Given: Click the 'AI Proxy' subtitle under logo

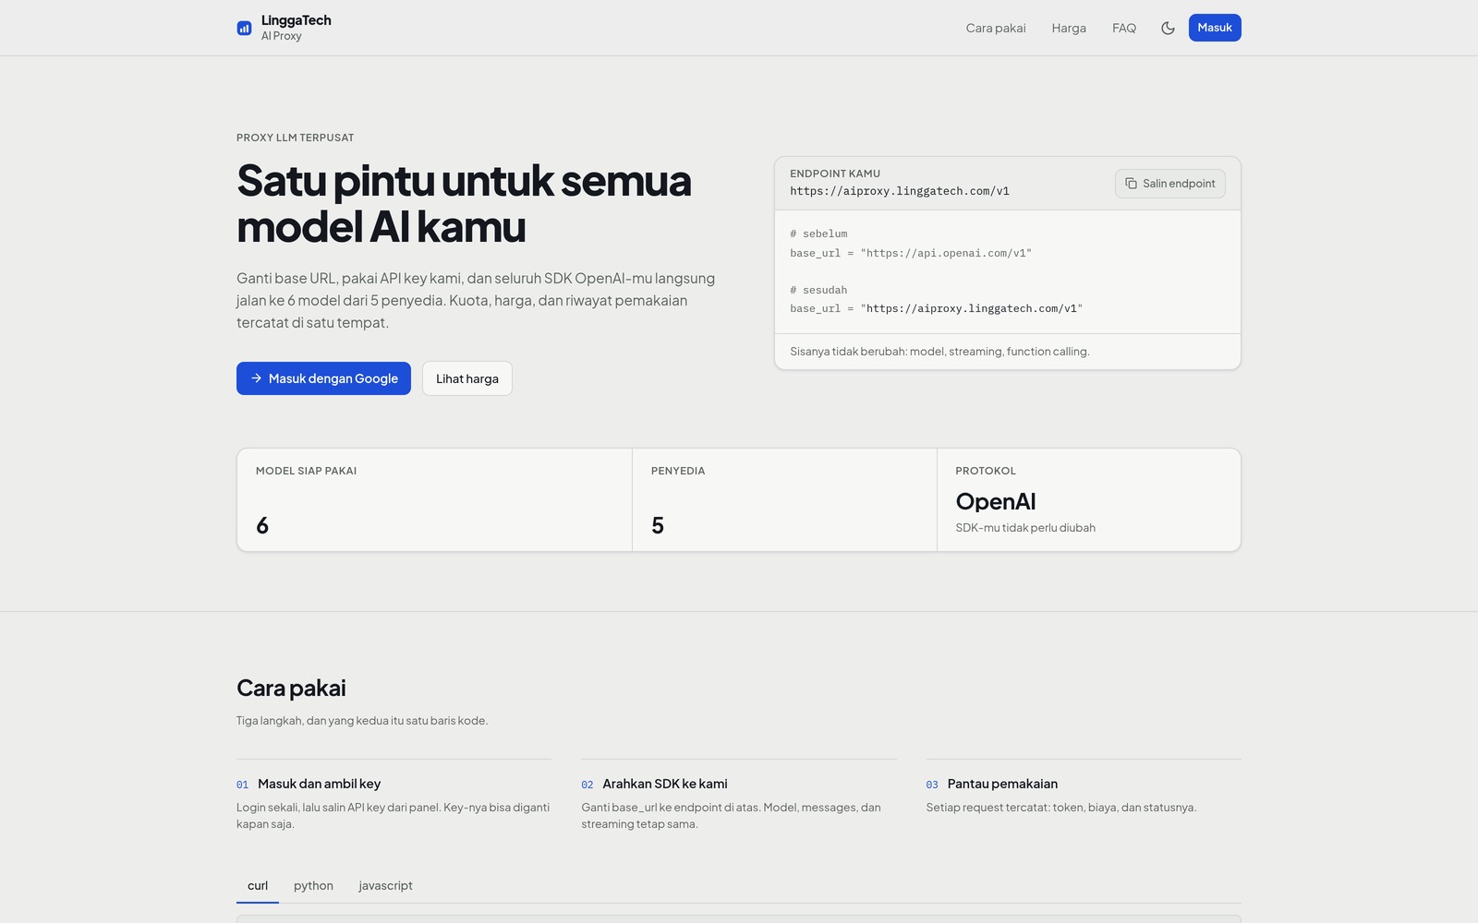Looking at the screenshot, I should coord(281,36).
